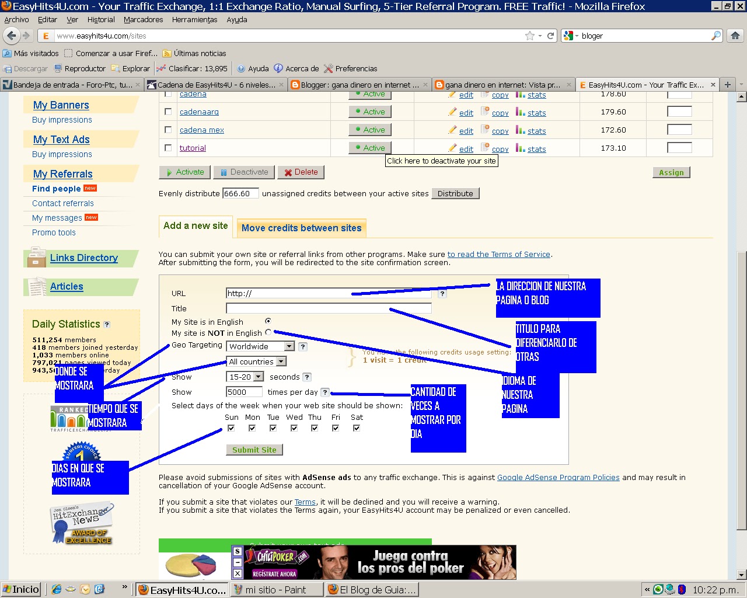Open the Inicio start button
Viewport: 747px width, 598px height.
tap(21, 589)
